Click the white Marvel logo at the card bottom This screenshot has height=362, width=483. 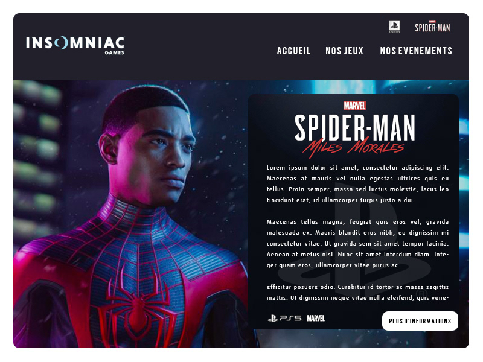pyautogui.click(x=316, y=319)
